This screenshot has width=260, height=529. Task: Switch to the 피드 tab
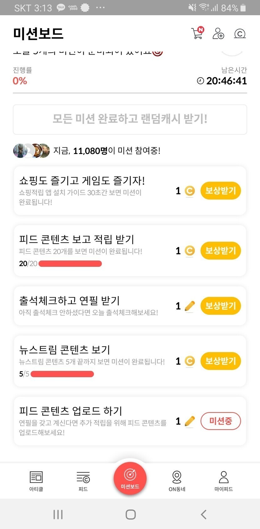(x=83, y=481)
